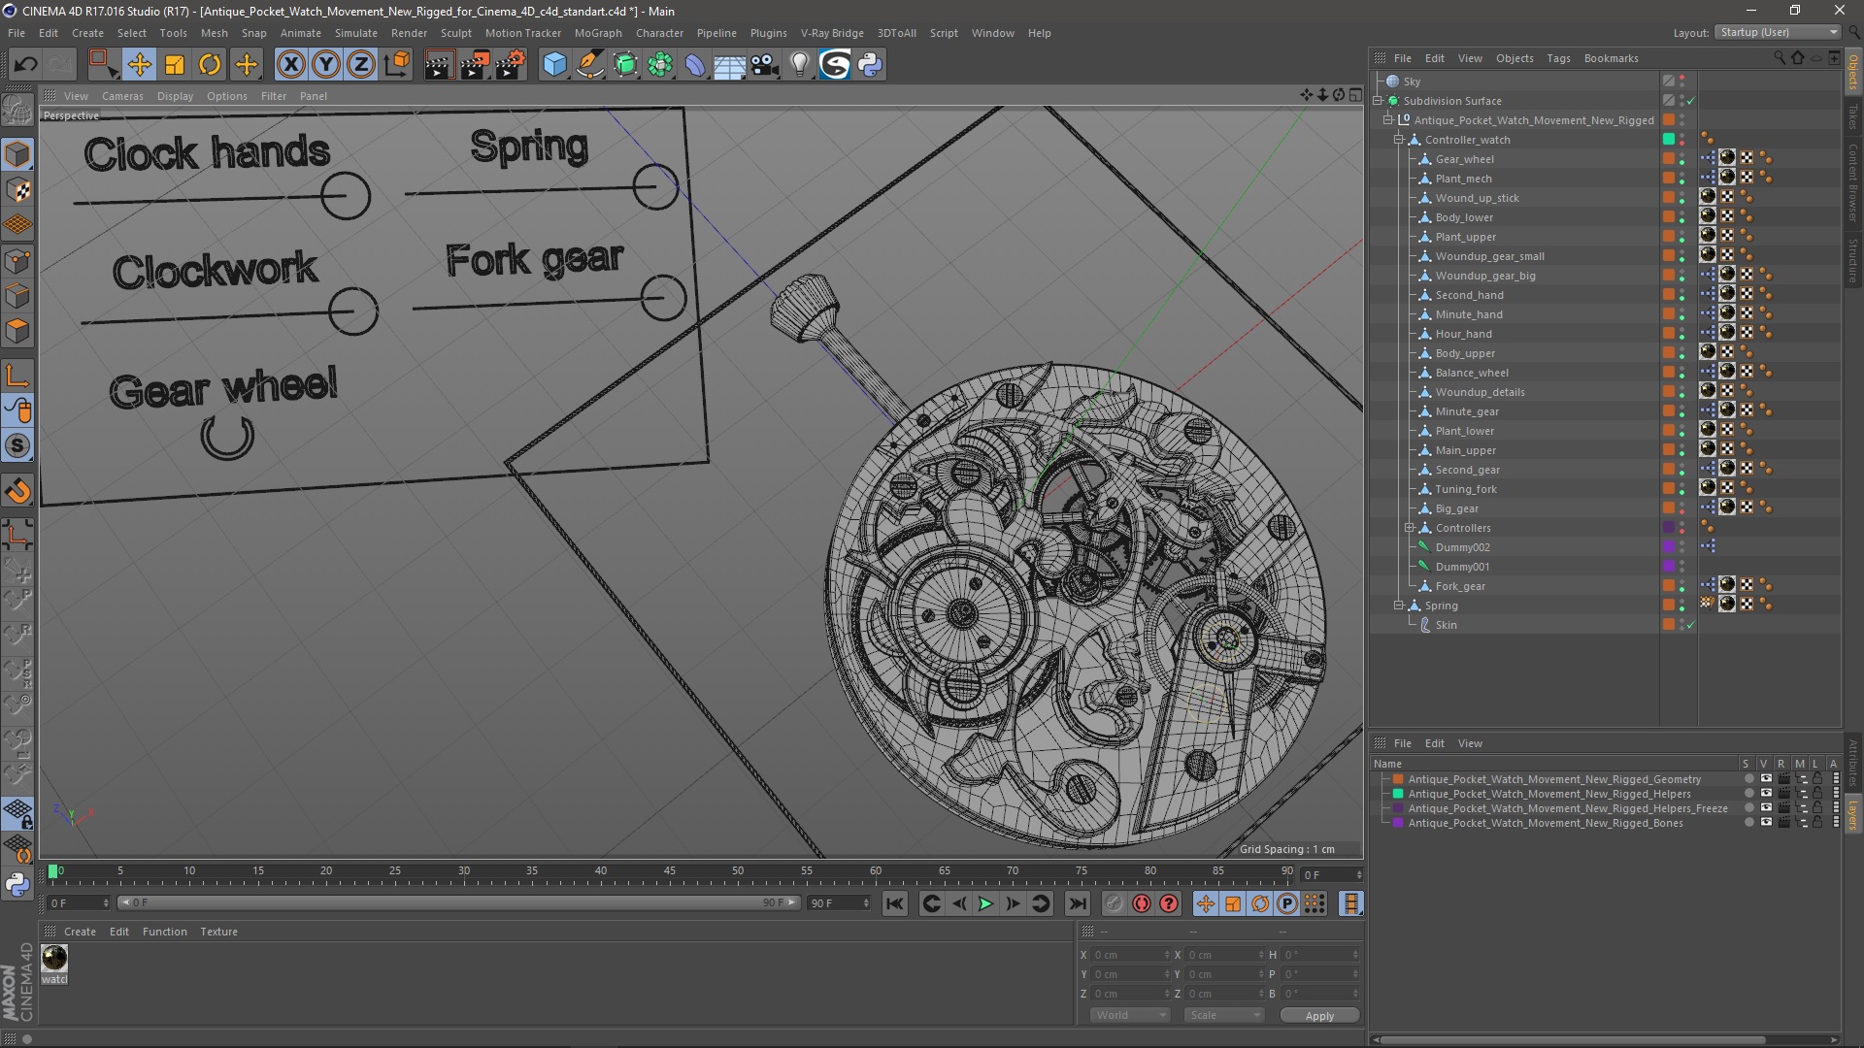
Task: Open viewport Cameras menu
Action: tap(122, 96)
